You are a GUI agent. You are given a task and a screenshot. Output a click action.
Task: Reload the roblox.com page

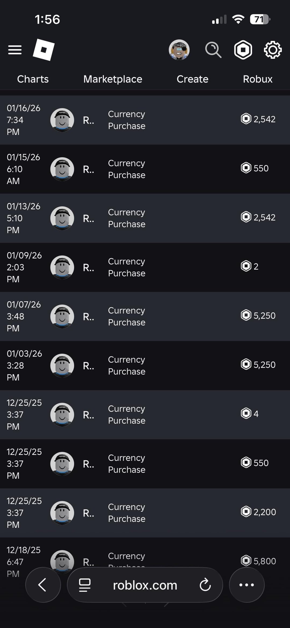pos(205,585)
